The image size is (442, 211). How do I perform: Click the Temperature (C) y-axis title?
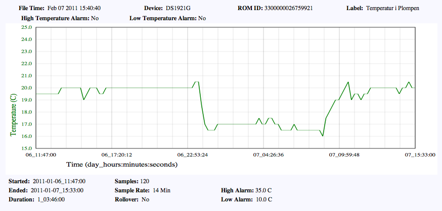[14, 112]
